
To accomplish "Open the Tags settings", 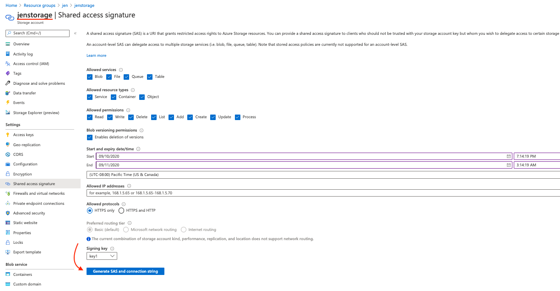I will (16, 73).
